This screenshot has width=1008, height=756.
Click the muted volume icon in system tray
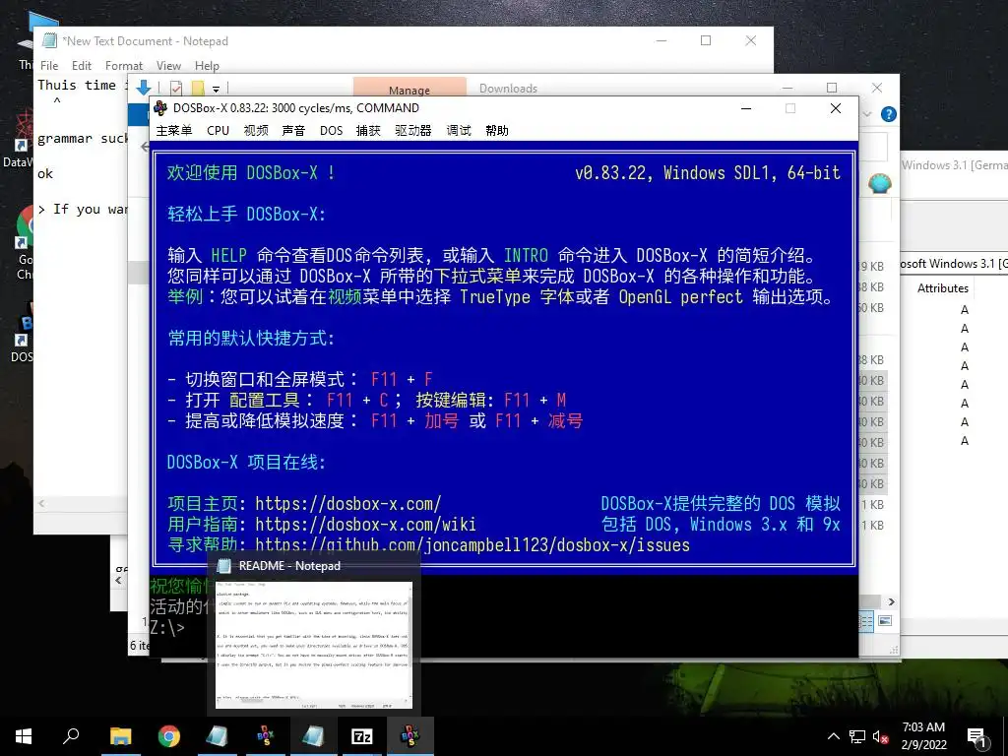tap(881, 736)
